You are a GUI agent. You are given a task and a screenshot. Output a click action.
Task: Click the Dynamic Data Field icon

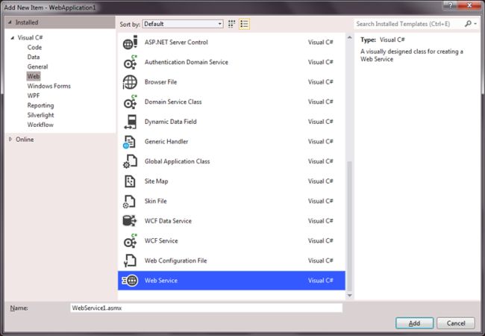pos(131,122)
